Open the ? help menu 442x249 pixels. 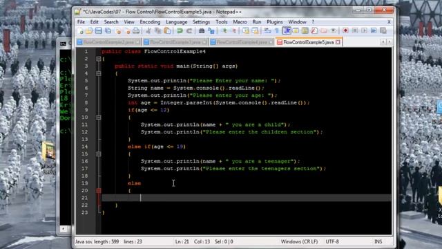point(313,21)
